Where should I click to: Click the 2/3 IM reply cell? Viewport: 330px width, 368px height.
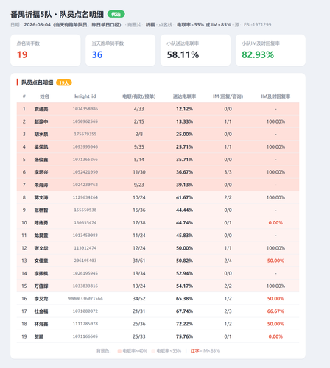coord(228,311)
